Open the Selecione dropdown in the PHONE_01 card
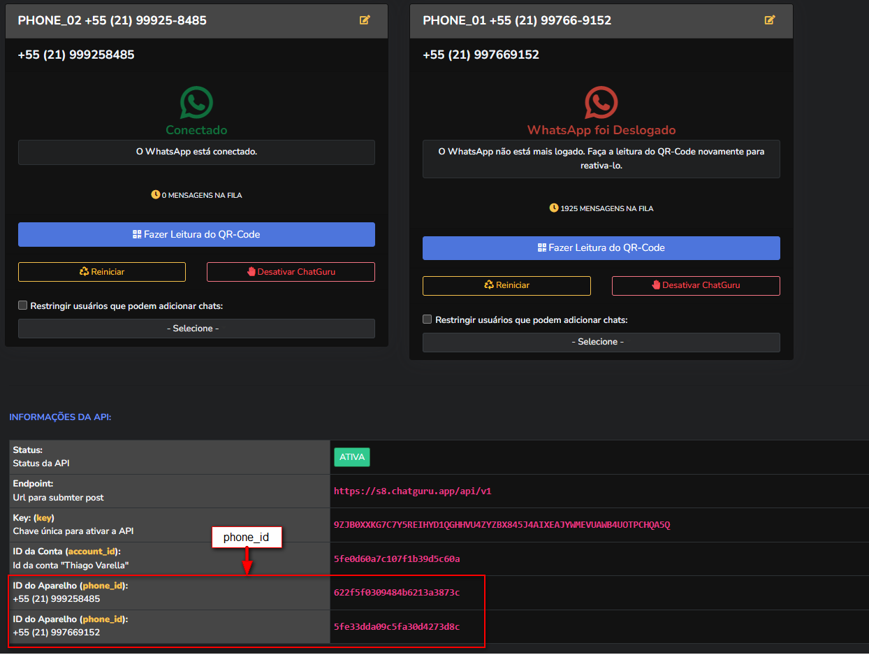This screenshot has height=655, width=869. [601, 342]
